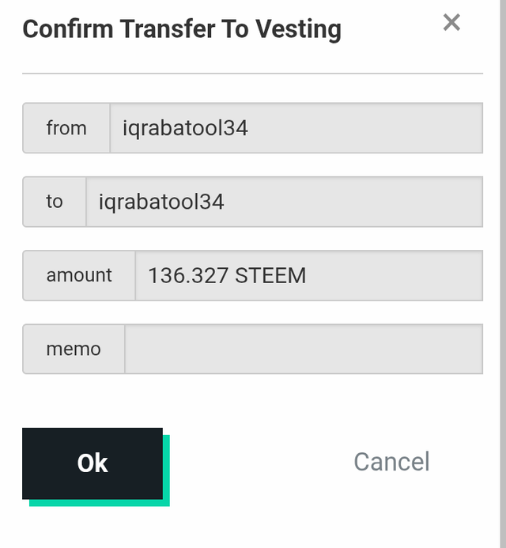506x548 pixels.
Task: Click the 136.327 value in the amount field
Action: 188,275
